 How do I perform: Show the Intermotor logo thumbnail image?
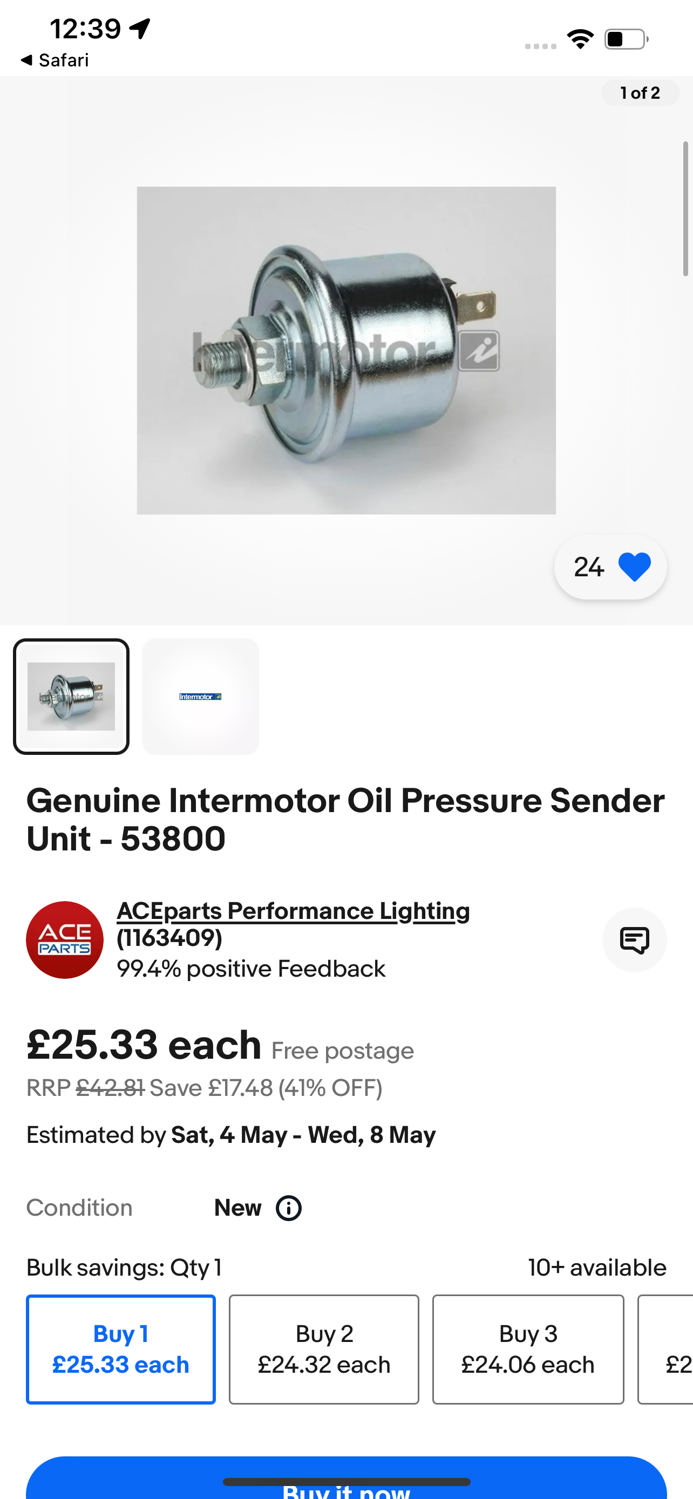(201, 697)
